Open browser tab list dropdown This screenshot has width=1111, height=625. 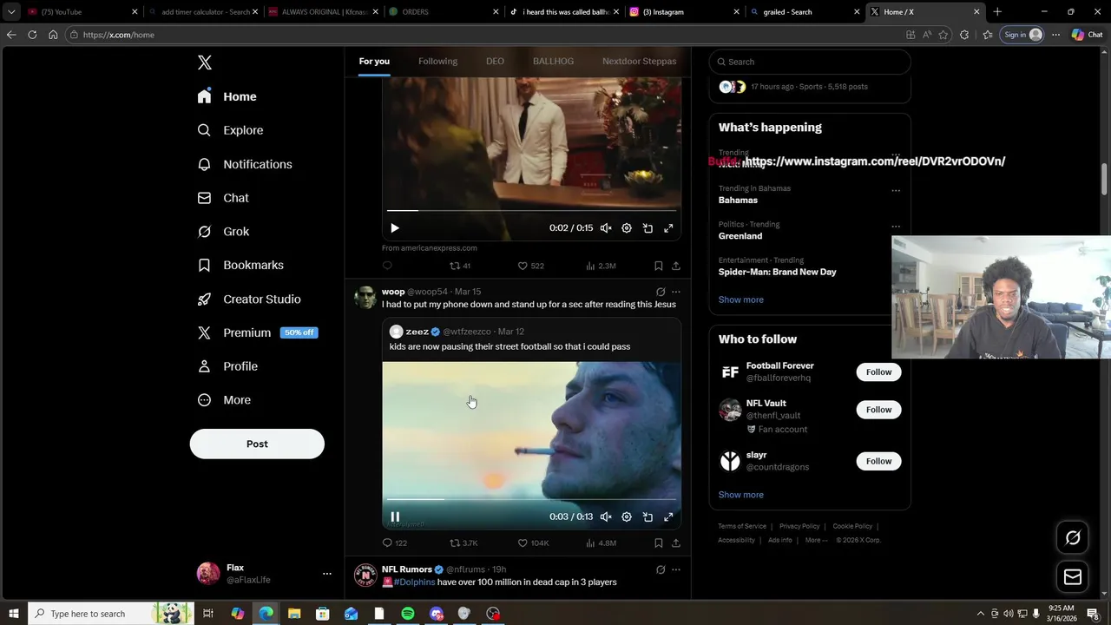pyautogui.click(x=11, y=12)
